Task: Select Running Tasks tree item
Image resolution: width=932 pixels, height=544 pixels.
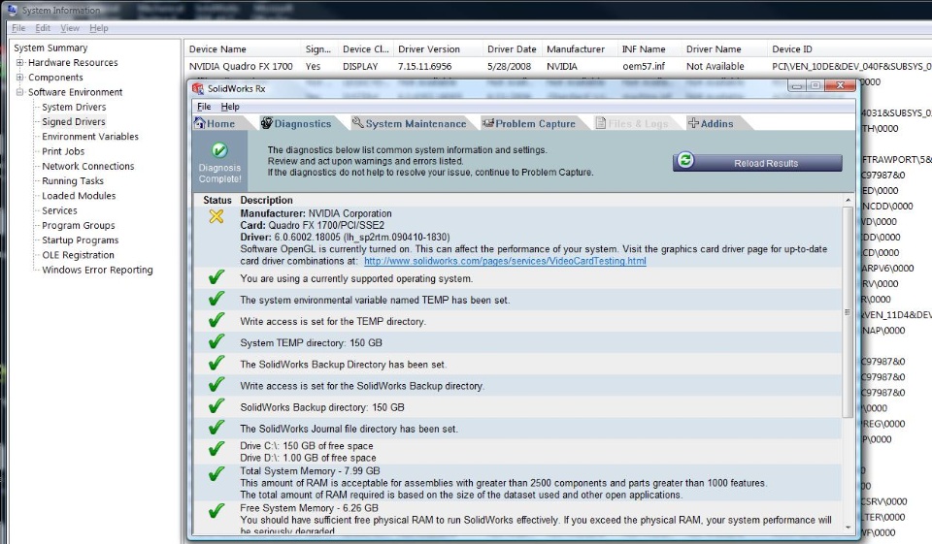Action: pyautogui.click(x=73, y=181)
